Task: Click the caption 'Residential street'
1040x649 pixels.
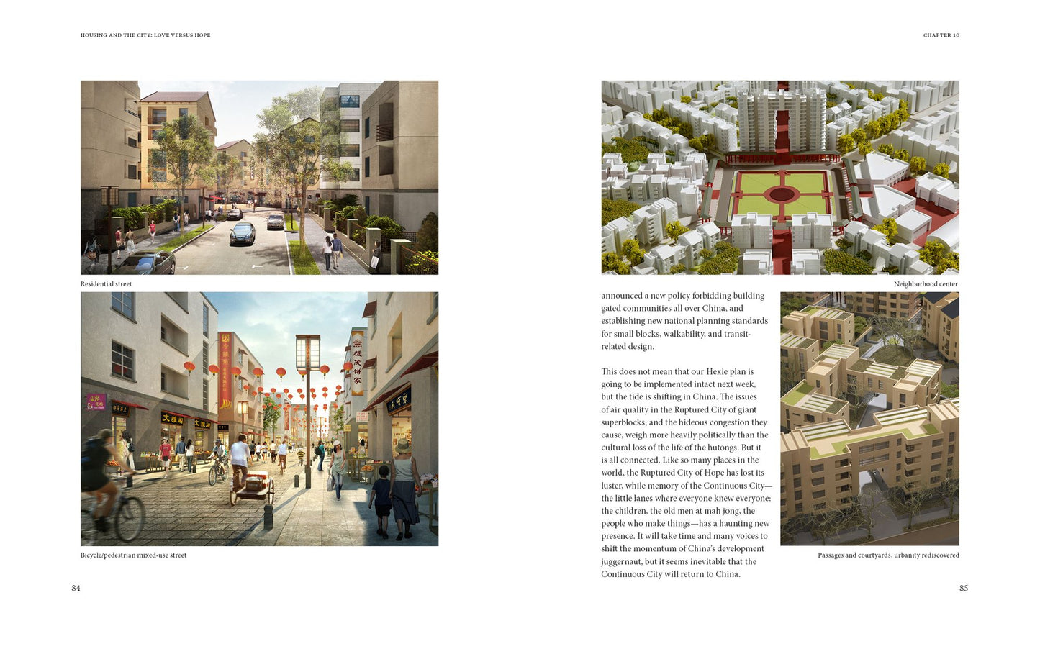Action: coord(107,284)
